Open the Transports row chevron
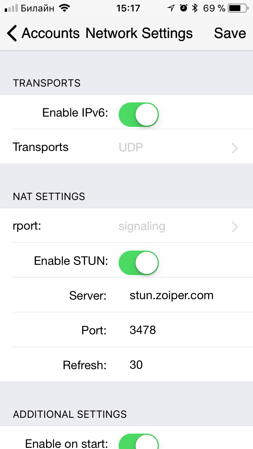 pos(235,148)
